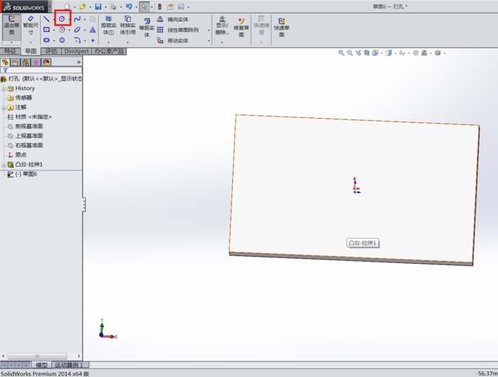The width and height of the screenshot is (498, 377).
Task: Click Zoom to Area in view toolbar
Action: coord(350,53)
